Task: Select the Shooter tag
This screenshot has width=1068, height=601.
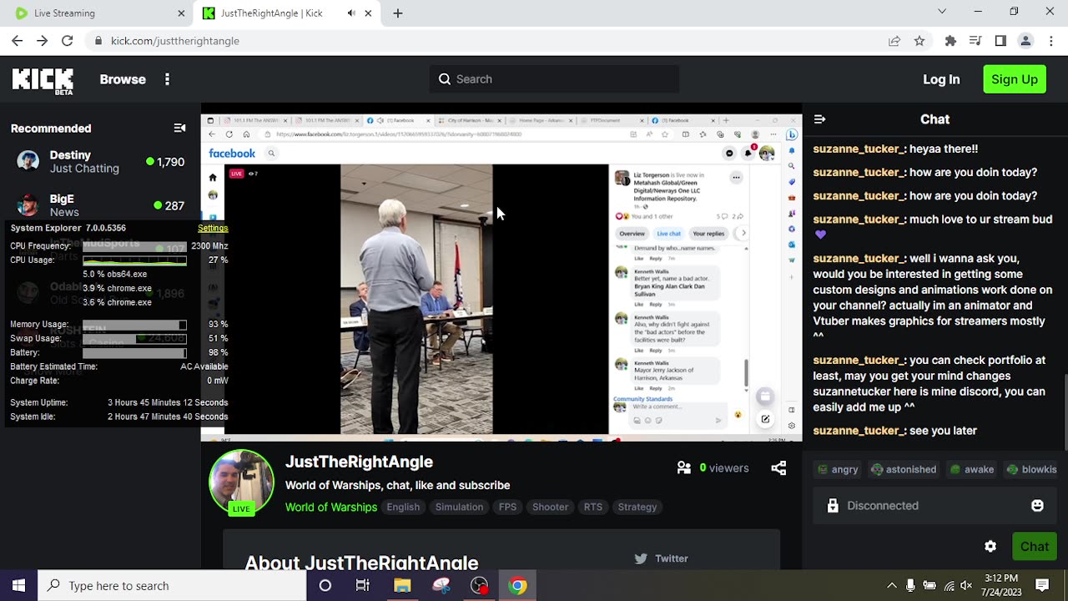Action: tap(550, 507)
